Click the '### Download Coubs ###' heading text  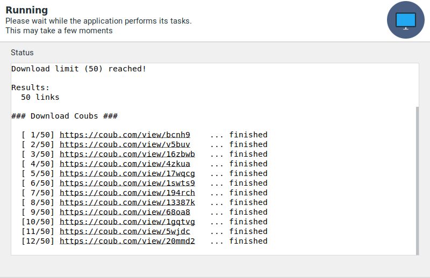pos(64,116)
